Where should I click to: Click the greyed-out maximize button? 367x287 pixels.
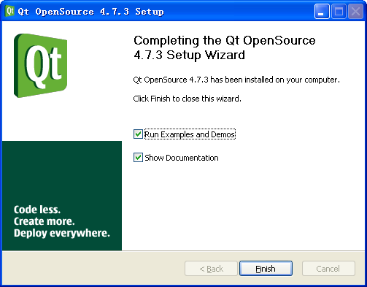[339, 12]
